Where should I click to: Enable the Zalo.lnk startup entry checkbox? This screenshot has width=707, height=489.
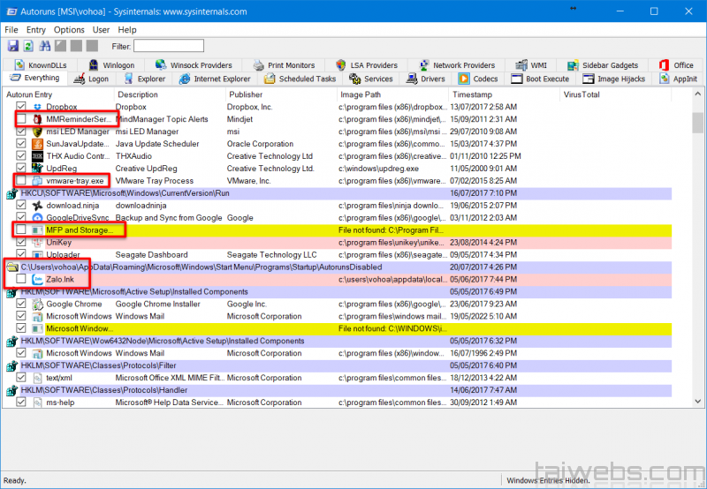click(21, 279)
